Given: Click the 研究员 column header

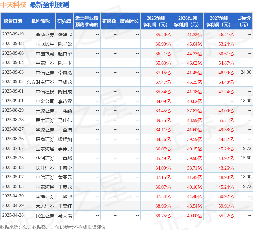Looking at the screenshot, I should (64, 21).
